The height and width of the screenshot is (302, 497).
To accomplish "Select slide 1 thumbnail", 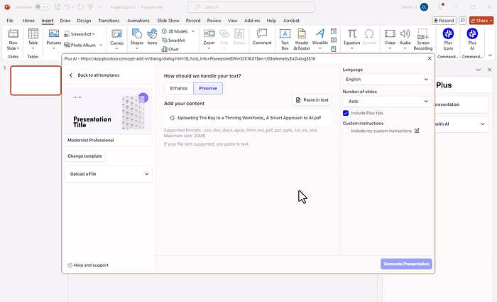I will pyautogui.click(x=35, y=80).
